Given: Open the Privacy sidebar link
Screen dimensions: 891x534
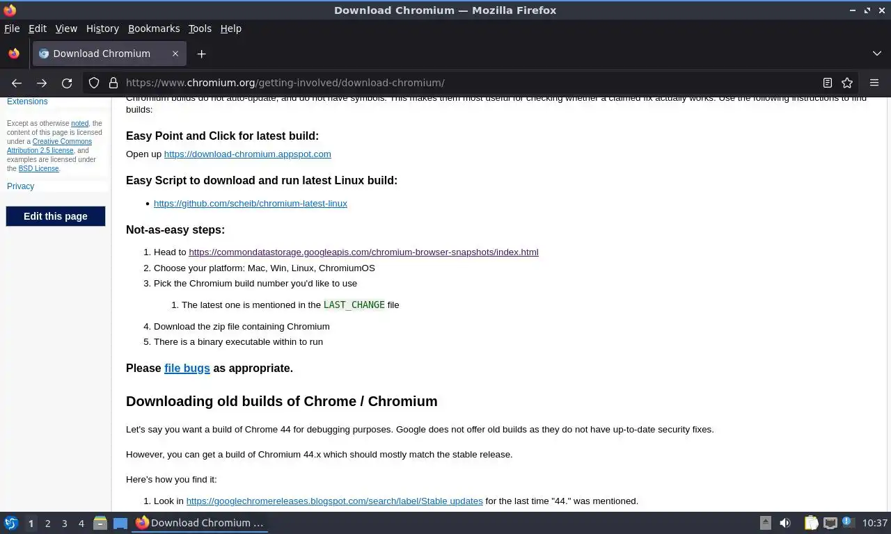Looking at the screenshot, I should coord(20,186).
